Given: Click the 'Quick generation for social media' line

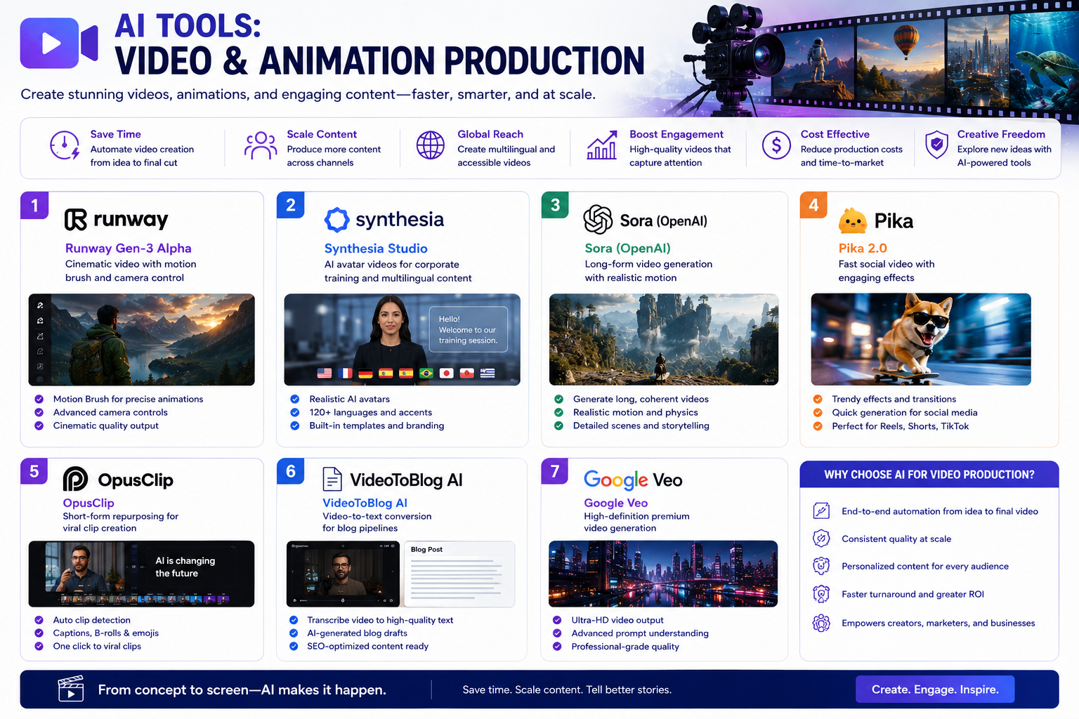Looking at the screenshot, I should [x=904, y=412].
